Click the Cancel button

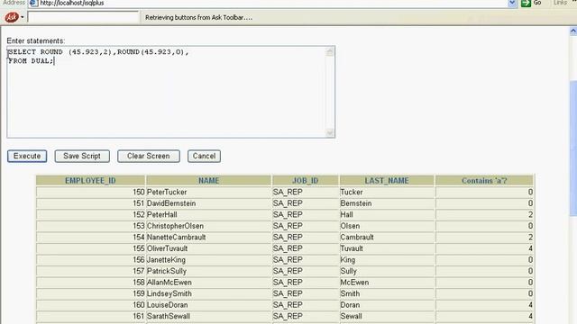pyautogui.click(x=204, y=156)
